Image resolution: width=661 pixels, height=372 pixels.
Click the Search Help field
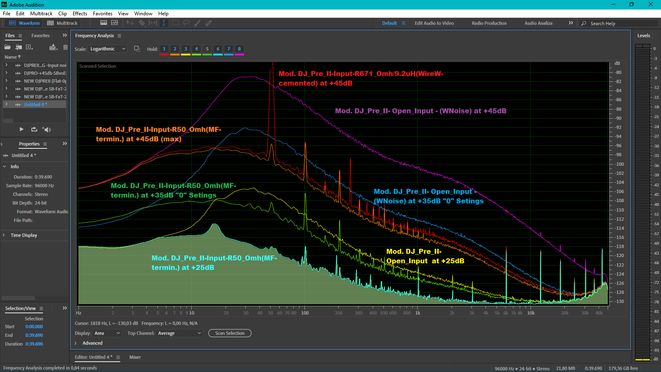click(618, 24)
